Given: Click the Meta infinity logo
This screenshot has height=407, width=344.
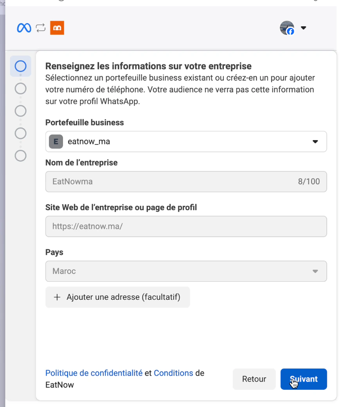Looking at the screenshot, I should coord(24,28).
